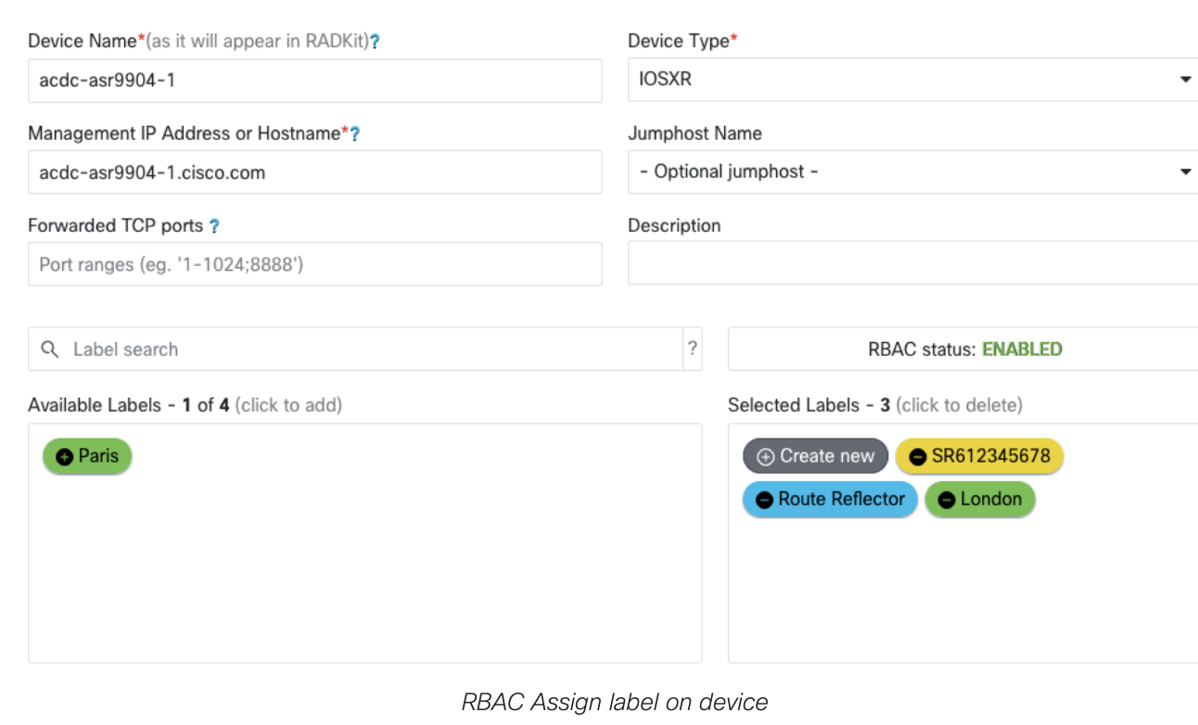Click the minus icon on London label

[x=947, y=500]
